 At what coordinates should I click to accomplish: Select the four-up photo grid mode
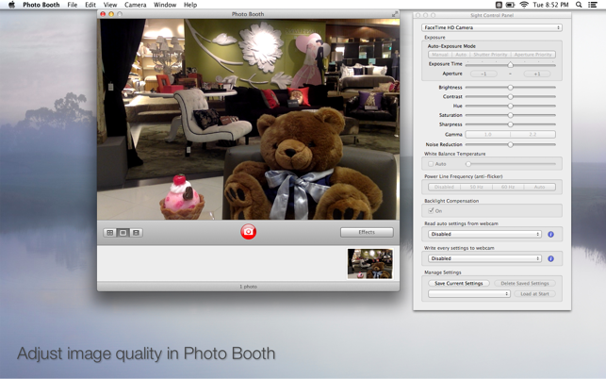point(110,233)
